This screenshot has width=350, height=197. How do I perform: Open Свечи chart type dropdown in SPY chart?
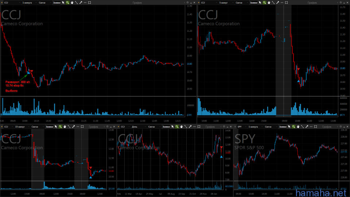pyautogui.click(x=271, y=127)
